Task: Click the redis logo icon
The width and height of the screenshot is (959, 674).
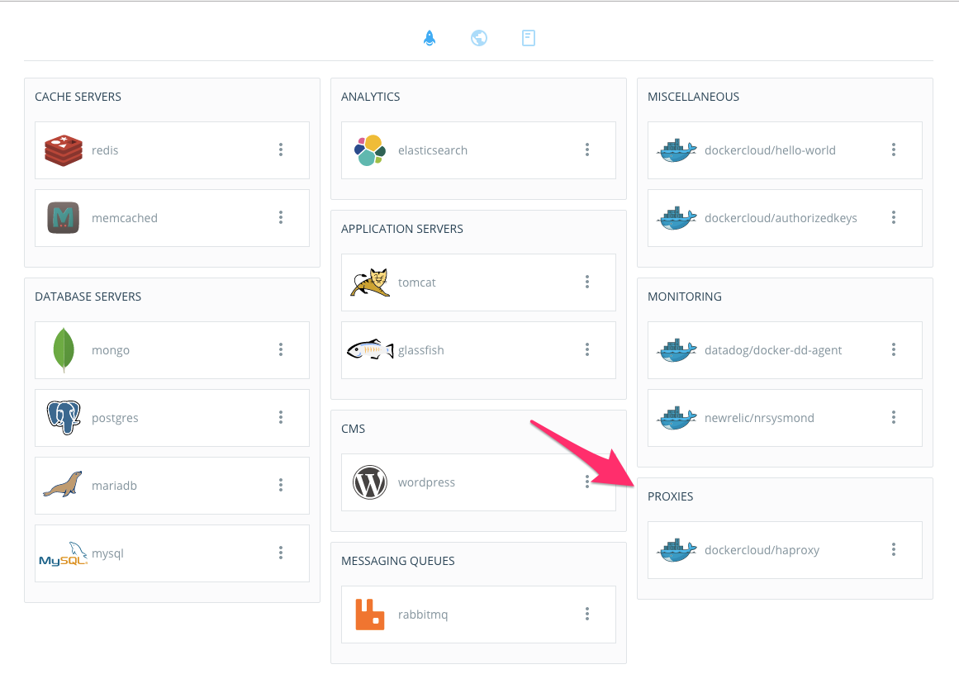Action: pyautogui.click(x=64, y=150)
